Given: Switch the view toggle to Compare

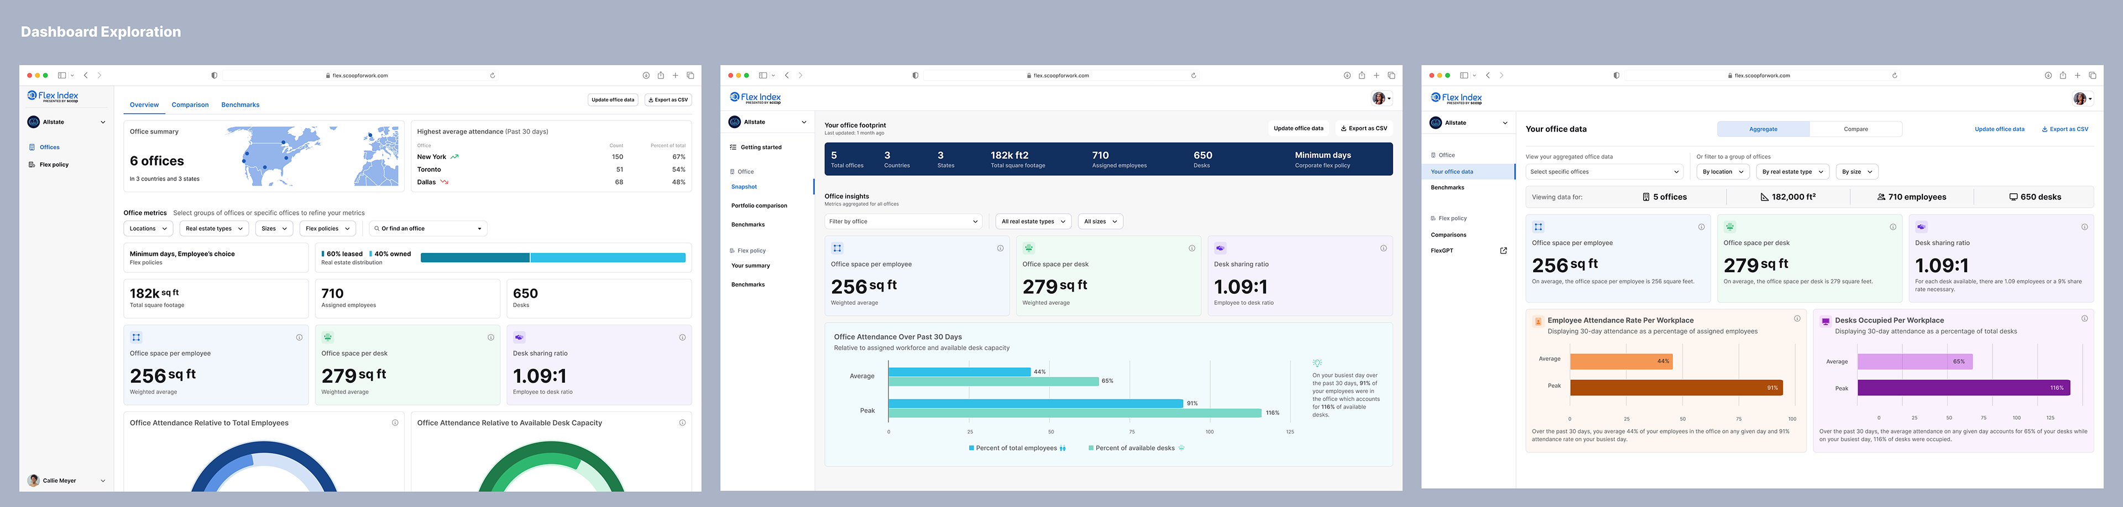Looking at the screenshot, I should (x=1856, y=129).
